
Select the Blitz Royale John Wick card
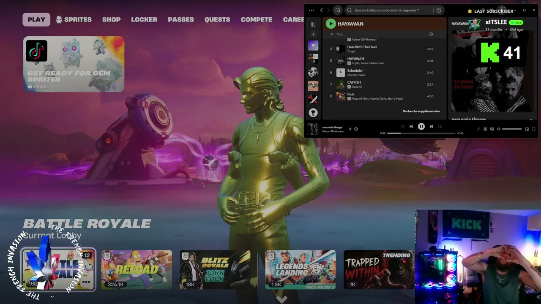click(x=215, y=269)
